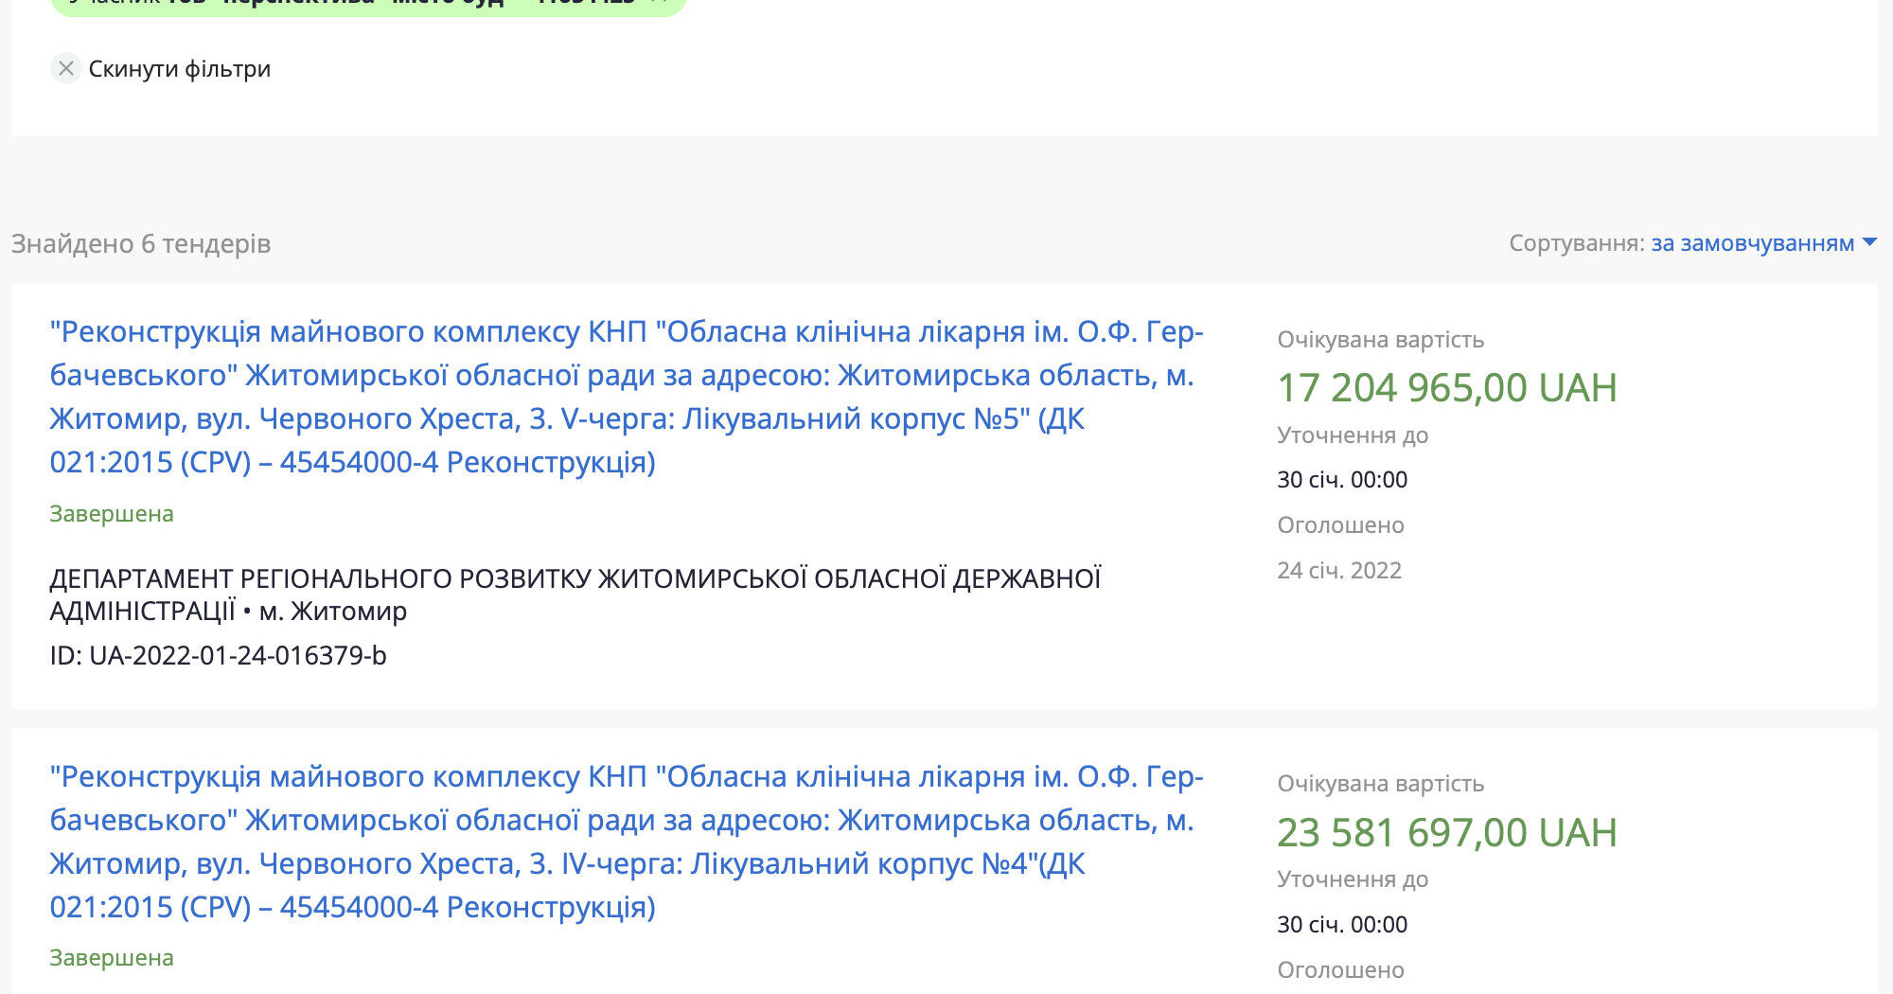
Task: Reset filters via the Скинути фільтри text
Action: point(180,69)
